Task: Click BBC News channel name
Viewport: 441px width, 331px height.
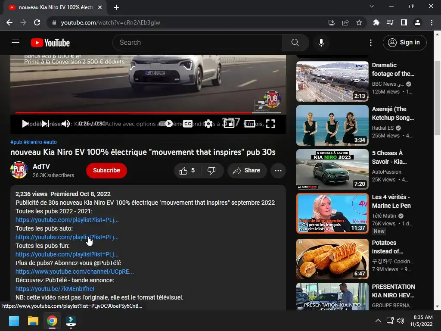Action: tap(388, 84)
